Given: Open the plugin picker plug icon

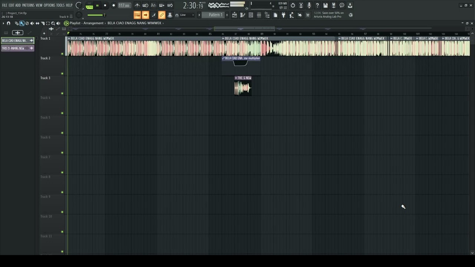Looking at the screenshot, I should pyautogui.click(x=284, y=15).
